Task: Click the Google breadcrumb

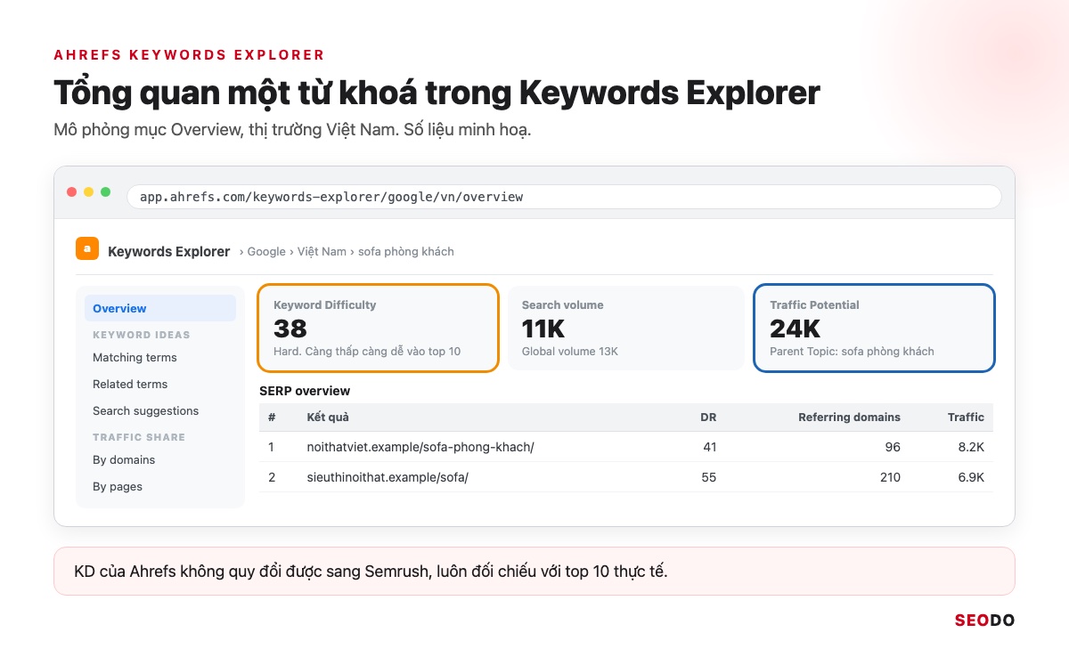Action: coord(266,252)
